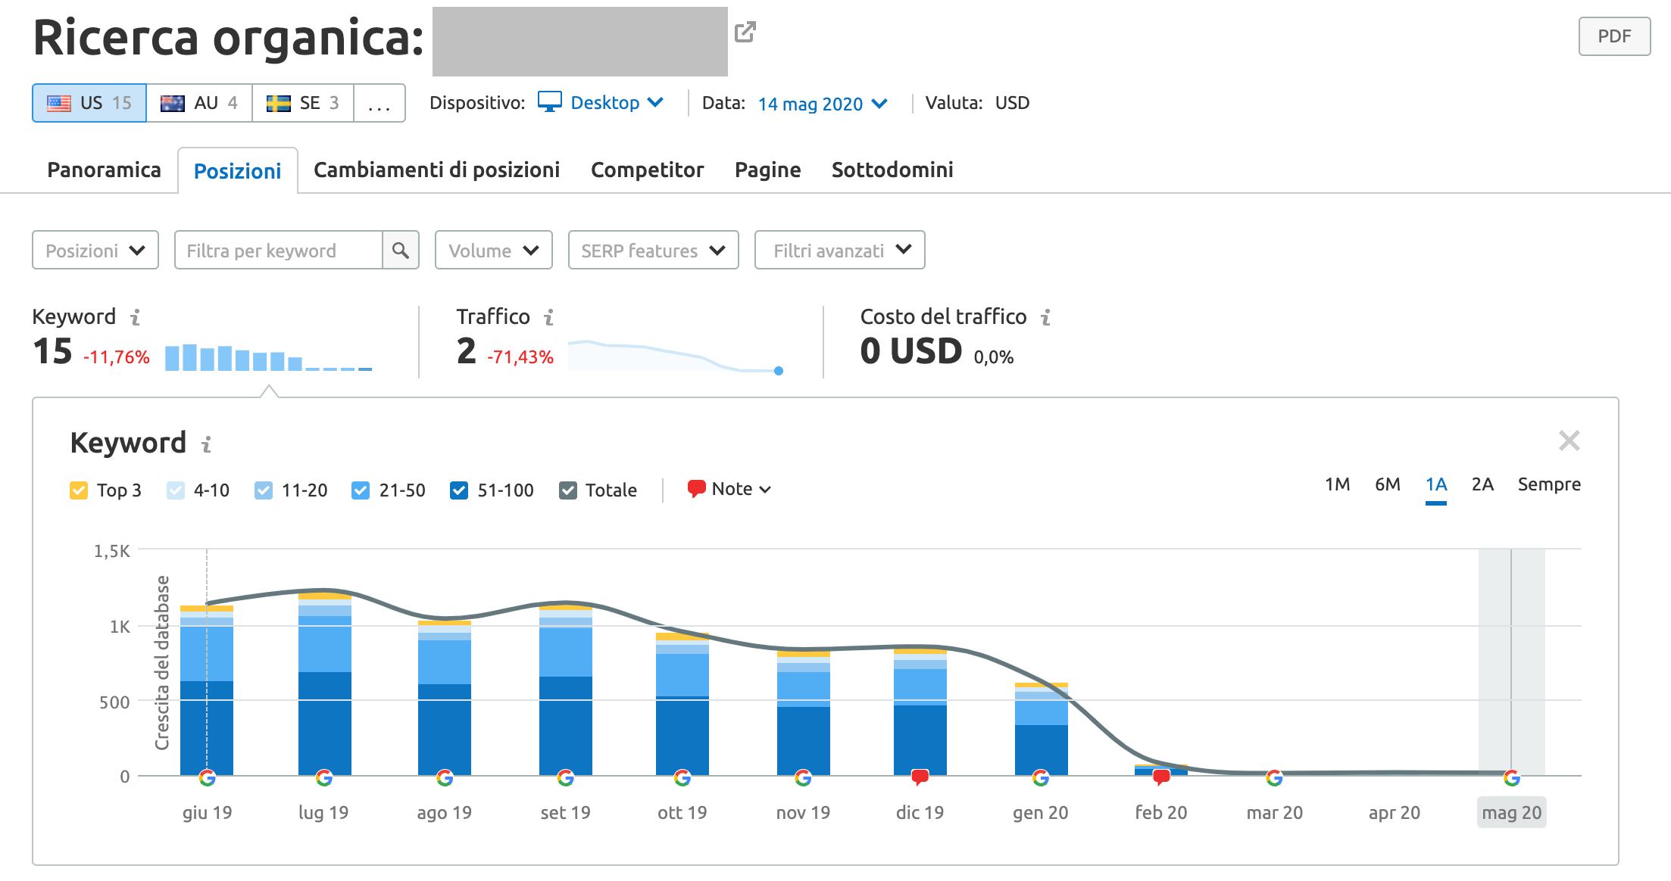Click Google update marker at mag 20
Screen dimensions: 1671x881
tap(1512, 777)
